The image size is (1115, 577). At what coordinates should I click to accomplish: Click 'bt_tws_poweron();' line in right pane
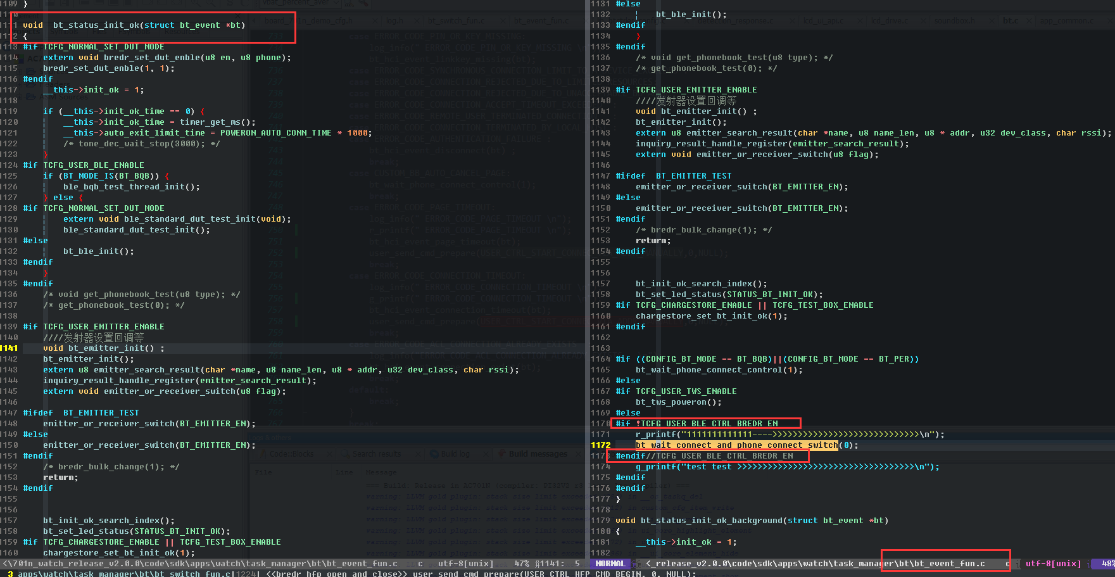tap(679, 402)
